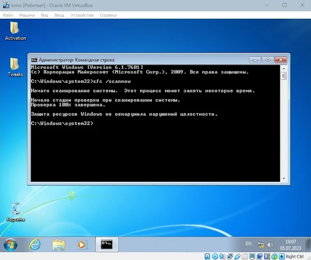The width and height of the screenshot is (311, 260).
Task: Open the volume speaker tray icon
Action: tap(270, 245)
